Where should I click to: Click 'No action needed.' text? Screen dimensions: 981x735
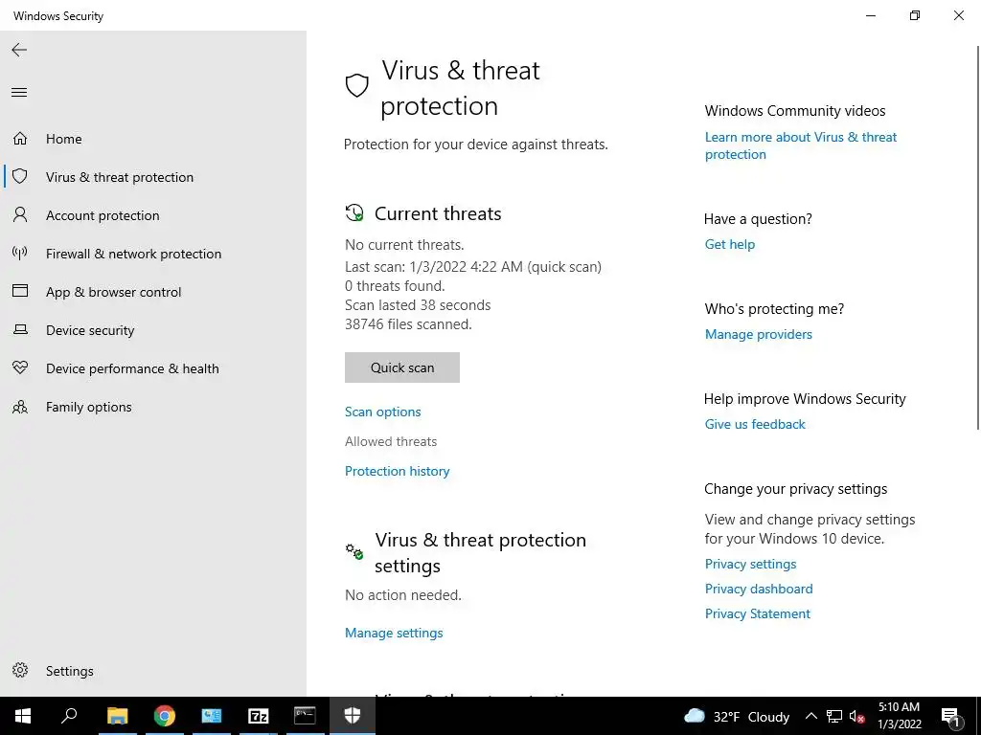tap(403, 595)
